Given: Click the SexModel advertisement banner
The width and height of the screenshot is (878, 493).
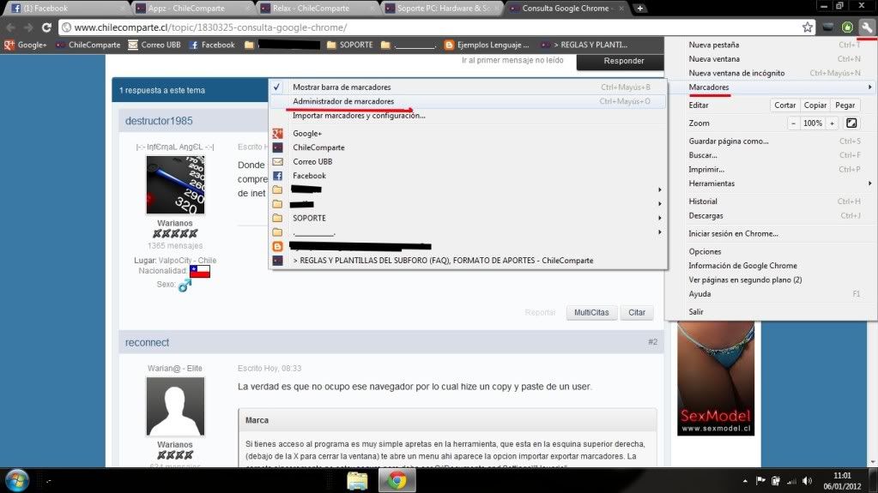Looking at the screenshot, I should pos(716,378).
